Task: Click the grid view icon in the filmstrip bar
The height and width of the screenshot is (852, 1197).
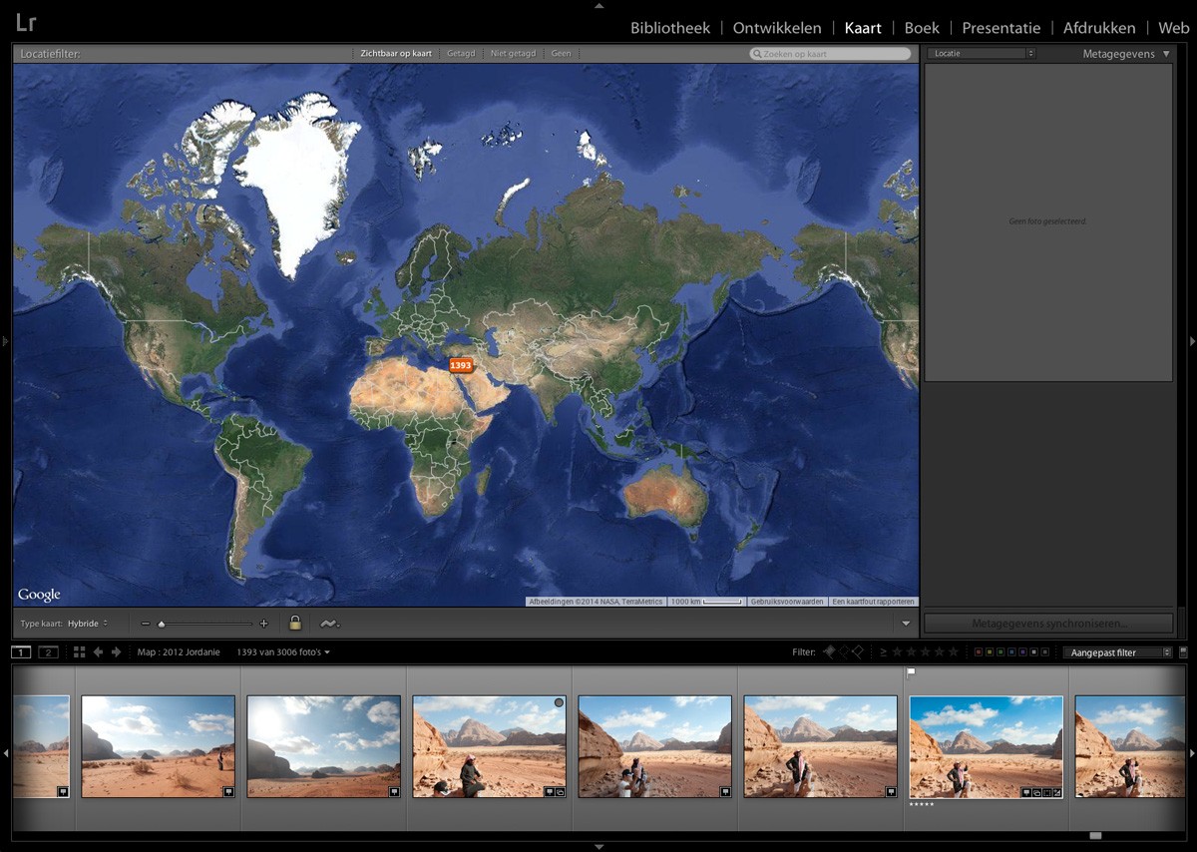Action: tap(79, 651)
